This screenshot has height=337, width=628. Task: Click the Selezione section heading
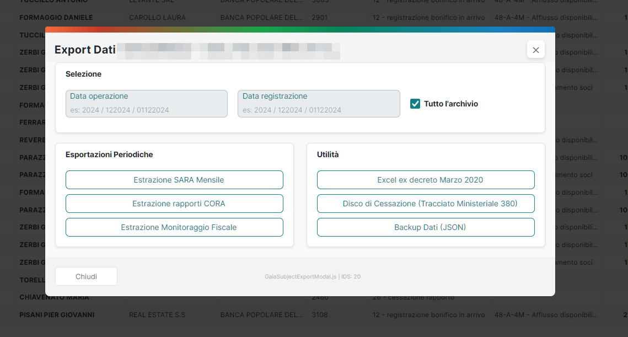[x=83, y=74]
